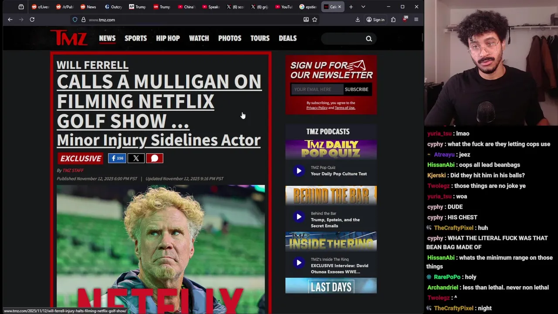Image resolution: width=558 pixels, height=314 pixels.
Task: Click the TMZ logo
Action: pyautogui.click(x=68, y=38)
